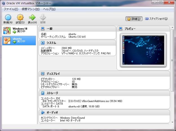The width and height of the screenshot is (176, 131).
Task: Click 'ubuntu.vdi (通常, 16.00 GB)' disk entry
Action: pyautogui.click(x=84, y=106)
